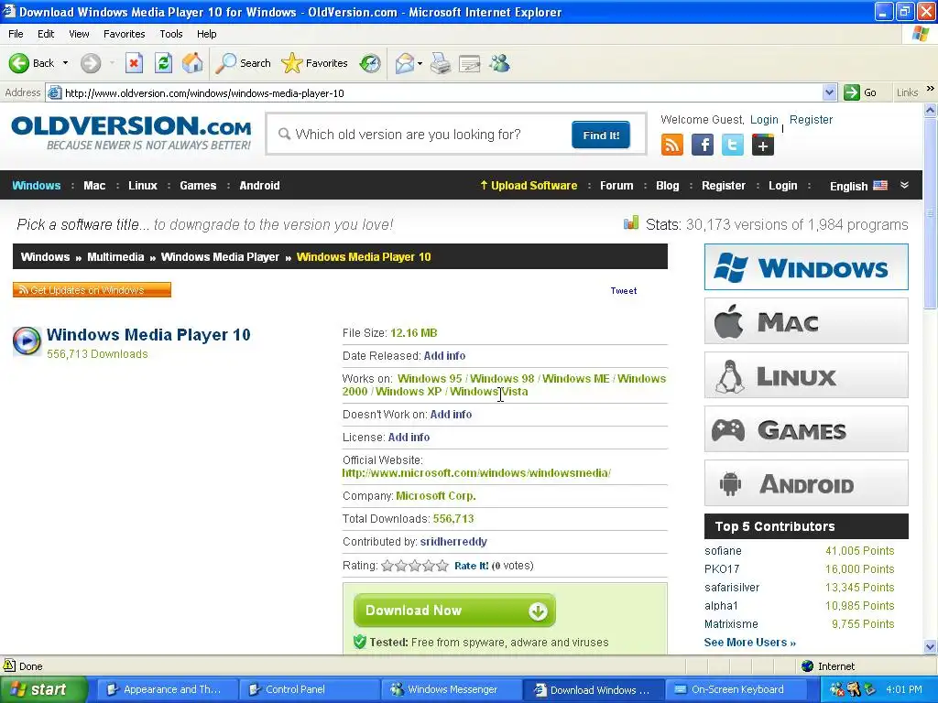Switch to Windows Messenger taskbar item
938x703 pixels.
(x=452, y=689)
